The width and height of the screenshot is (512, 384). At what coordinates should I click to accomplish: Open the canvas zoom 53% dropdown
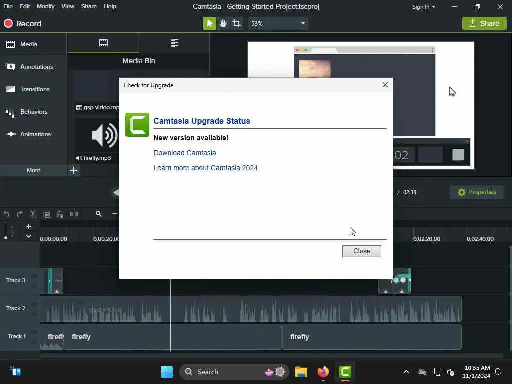(x=278, y=23)
